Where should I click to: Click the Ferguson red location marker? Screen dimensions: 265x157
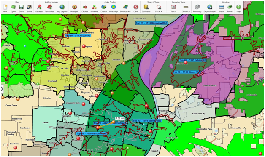[84, 46]
